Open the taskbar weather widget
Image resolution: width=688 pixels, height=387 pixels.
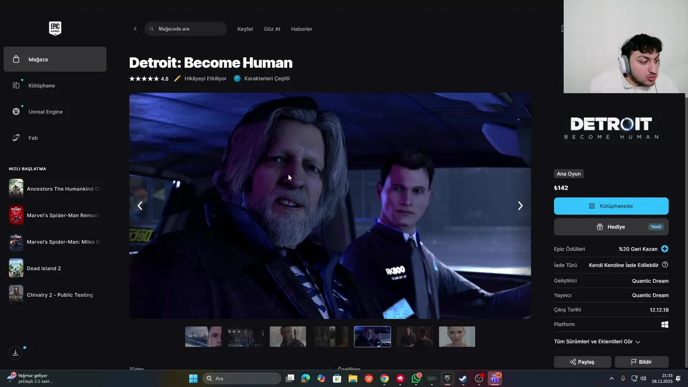(x=30, y=378)
